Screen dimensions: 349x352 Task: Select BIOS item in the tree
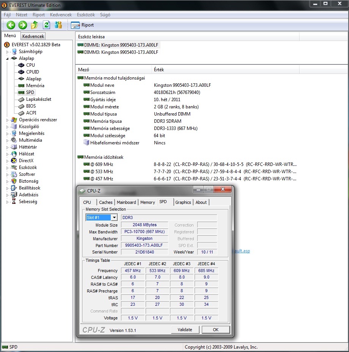[31, 106]
